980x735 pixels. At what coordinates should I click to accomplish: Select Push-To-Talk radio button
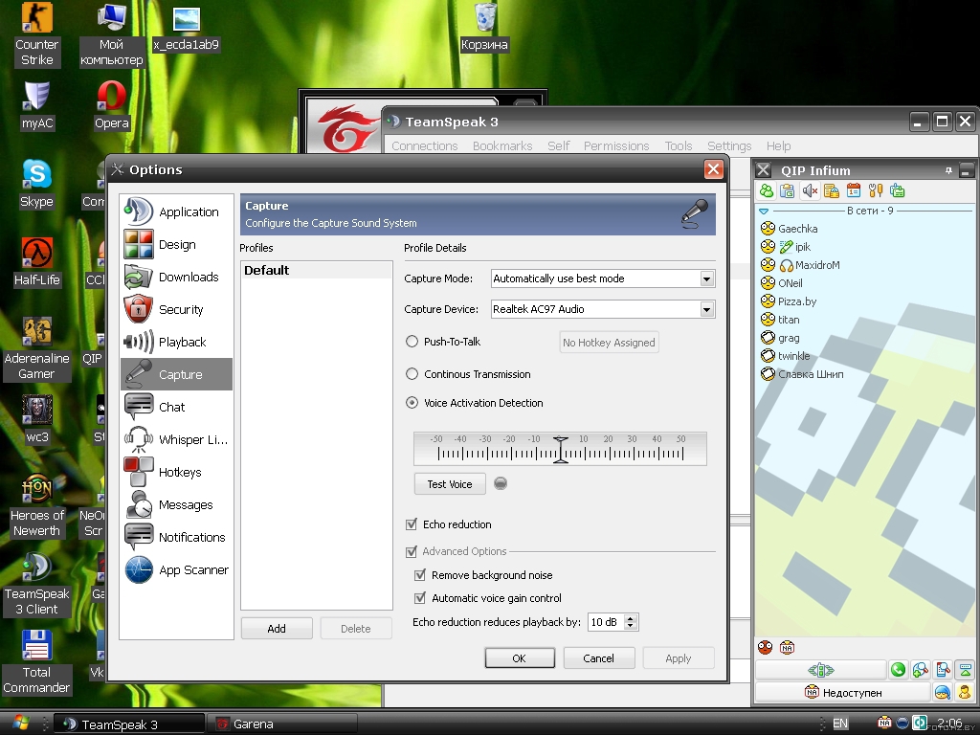tap(412, 342)
